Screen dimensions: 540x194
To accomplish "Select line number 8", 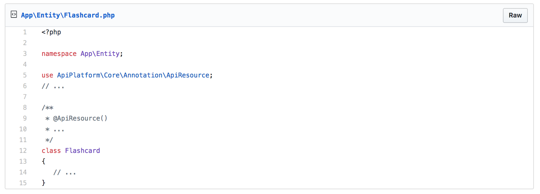I will point(25,108).
